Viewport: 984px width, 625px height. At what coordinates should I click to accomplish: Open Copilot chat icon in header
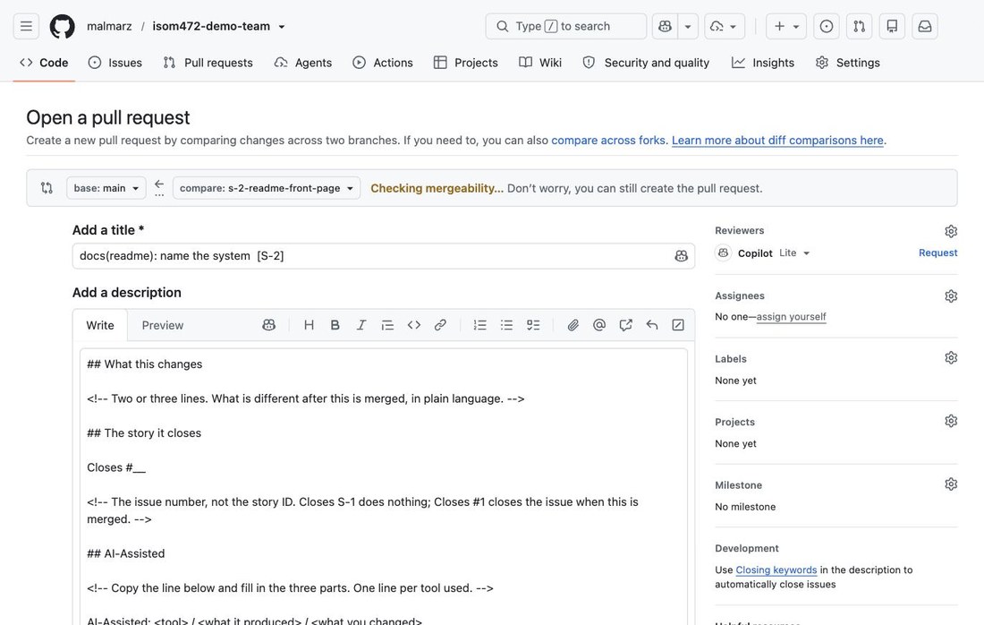(x=666, y=26)
